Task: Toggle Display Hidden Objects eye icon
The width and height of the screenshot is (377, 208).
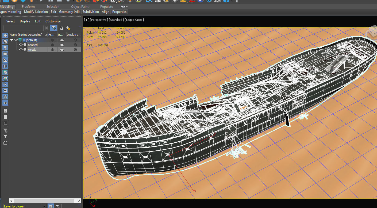Action: pos(5,103)
